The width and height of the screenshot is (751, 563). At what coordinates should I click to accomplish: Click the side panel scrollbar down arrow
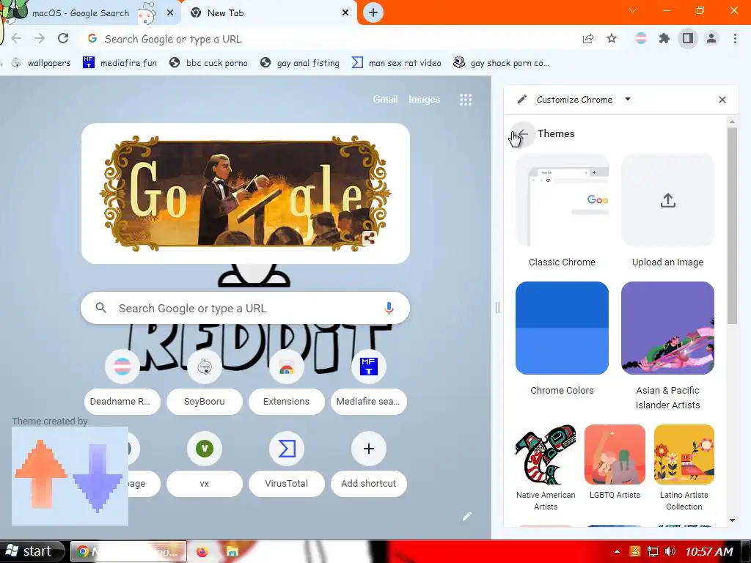tap(732, 520)
